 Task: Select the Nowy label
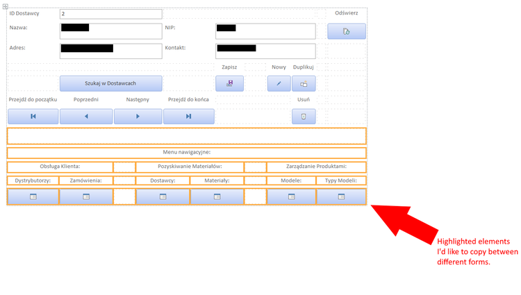pyautogui.click(x=279, y=67)
